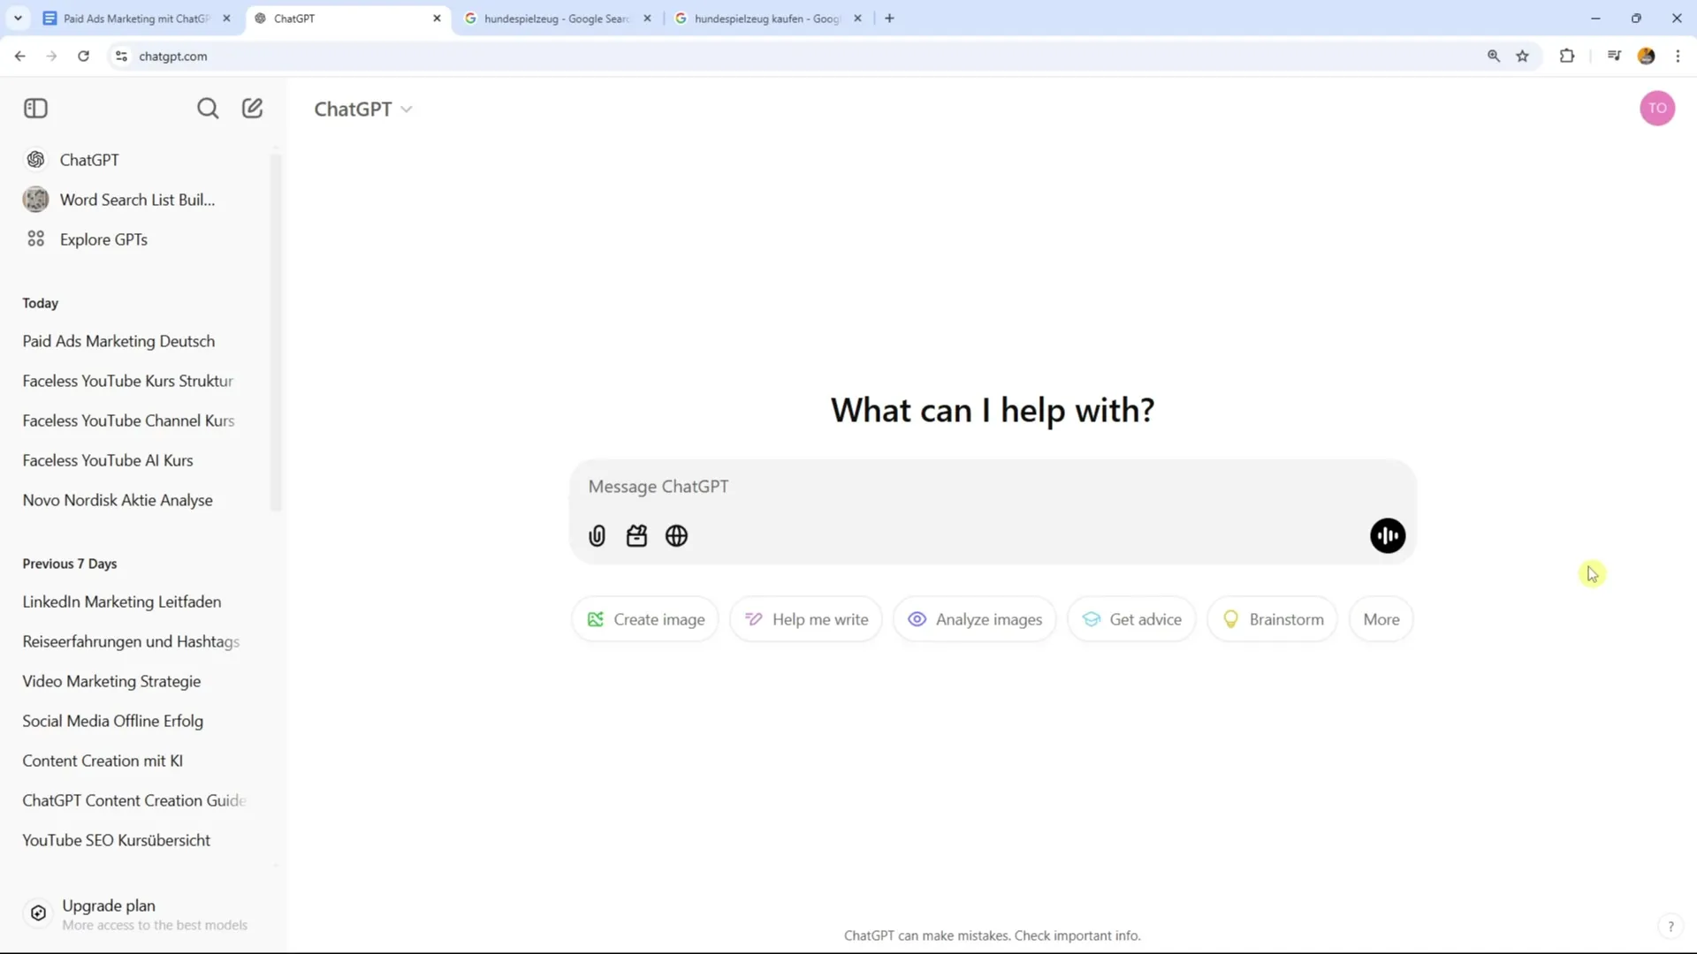Screen dimensions: 1697x954
Task: Click the attach files paperclip icon
Action: (597, 536)
